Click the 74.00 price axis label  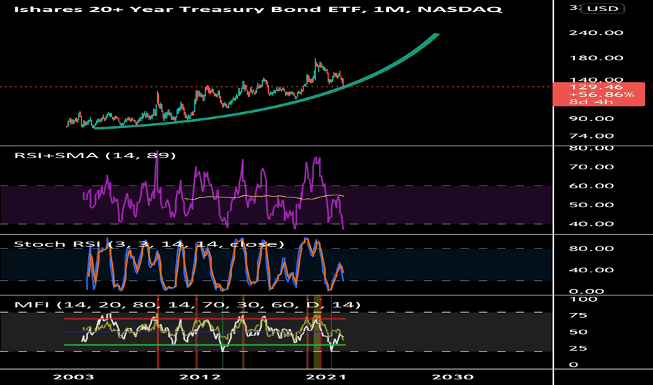(x=591, y=136)
